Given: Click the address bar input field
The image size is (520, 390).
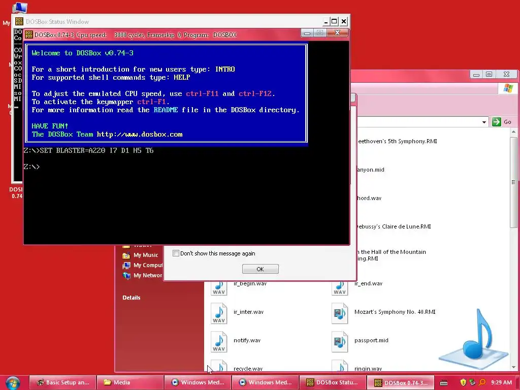Looking at the screenshot, I should [418, 122].
